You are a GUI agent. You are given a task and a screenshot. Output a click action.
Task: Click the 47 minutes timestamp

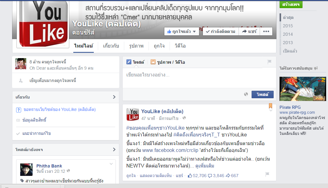148,118
